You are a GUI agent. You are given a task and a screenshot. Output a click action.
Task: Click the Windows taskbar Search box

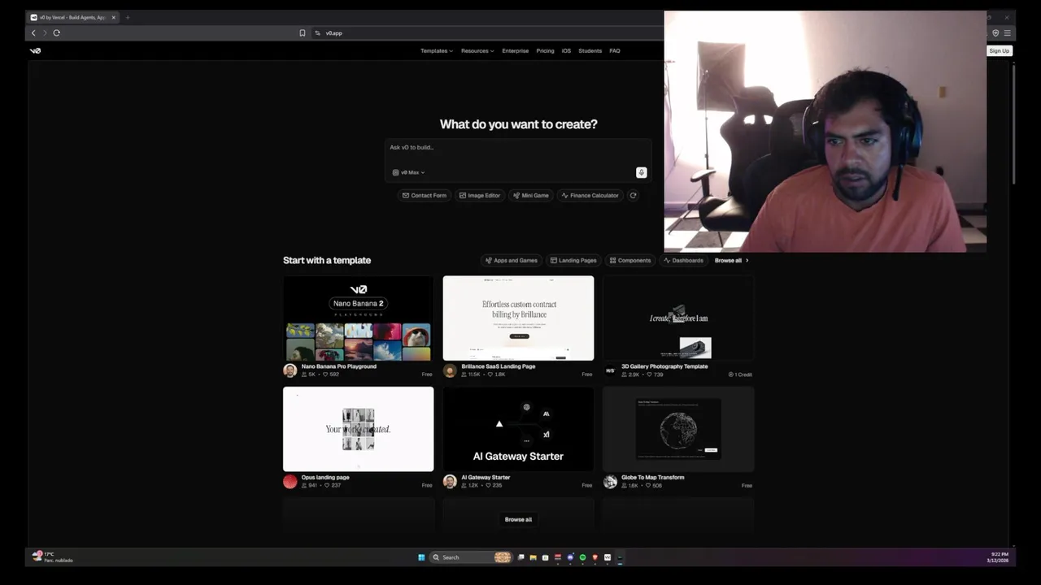point(471,557)
